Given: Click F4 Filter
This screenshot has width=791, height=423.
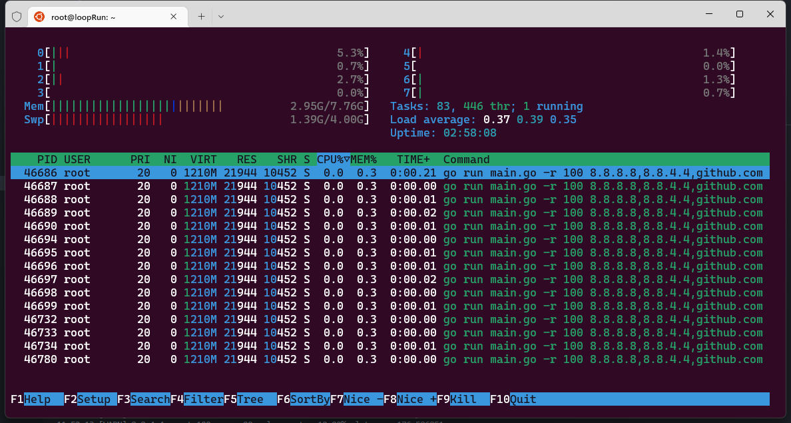Looking at the screenshot, I should coord(197,399).
